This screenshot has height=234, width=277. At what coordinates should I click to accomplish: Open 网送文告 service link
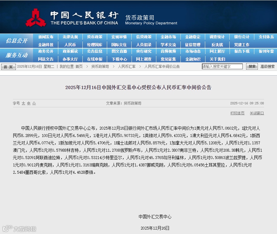[x=46, y=59]
